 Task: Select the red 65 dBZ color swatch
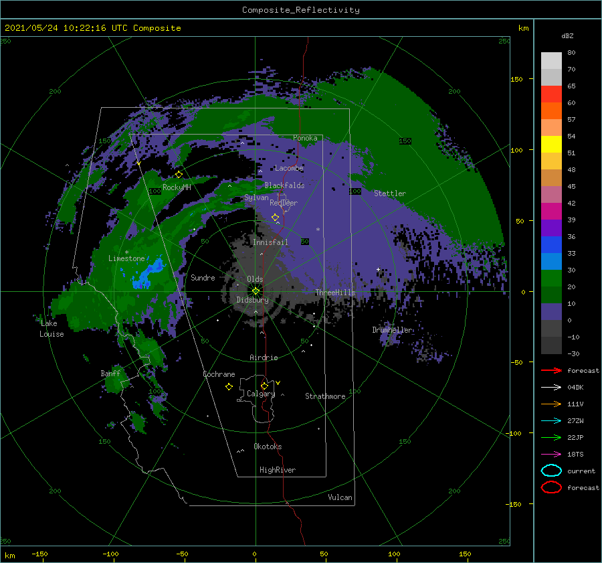point(551,94)
